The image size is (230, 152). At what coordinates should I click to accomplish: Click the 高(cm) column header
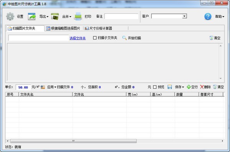pos(162,94)
